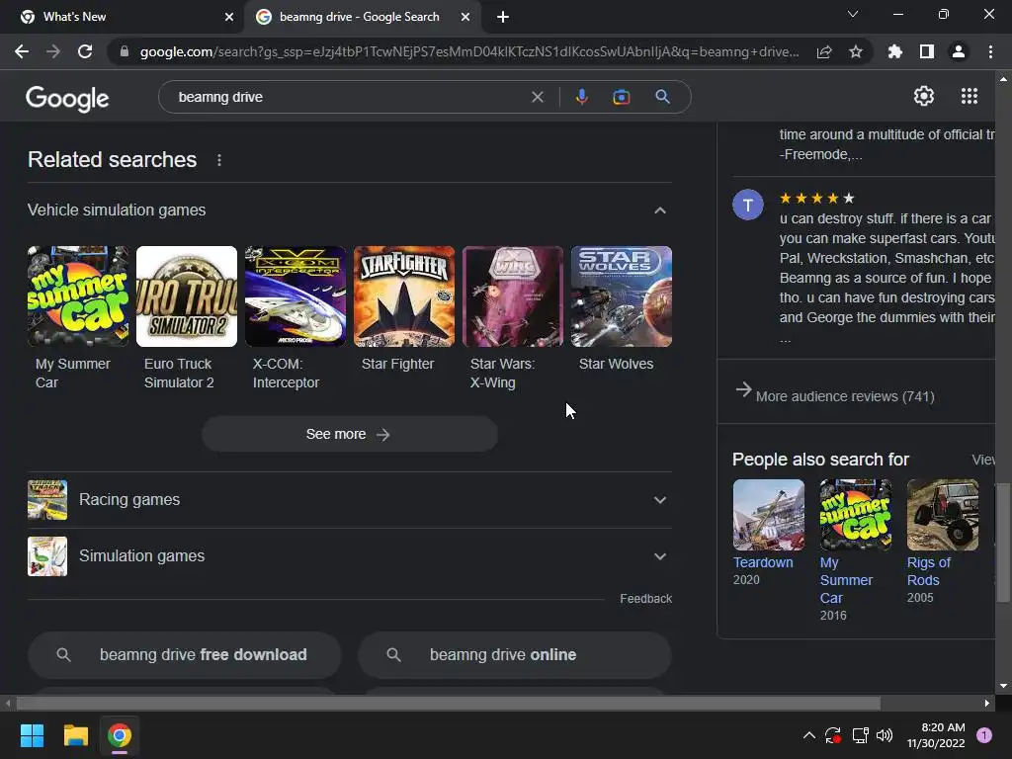Open the Star Wolves game tile

tap(621, 308)
